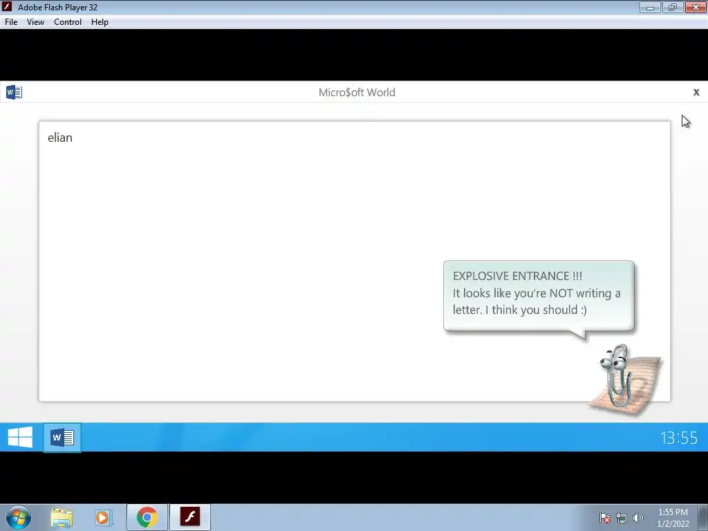Restore down the Adobe Flash Player window
Viewport: 708px width, 531px height.
(x=673, y=7)
